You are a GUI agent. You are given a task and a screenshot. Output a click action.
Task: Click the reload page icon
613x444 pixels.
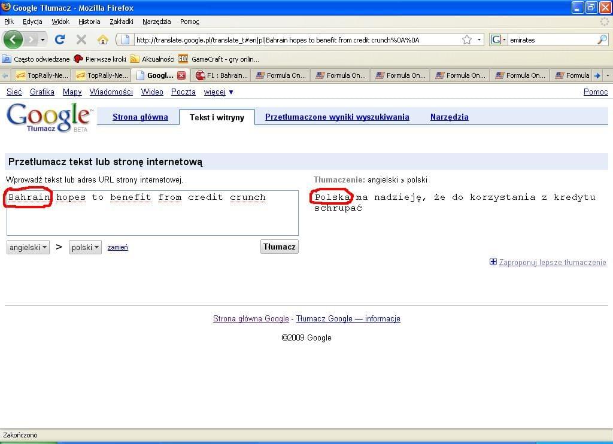point(60,39)
